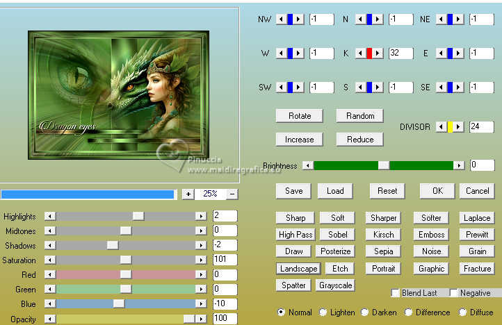Click the Highlights value field
This screenshot has width=502, height=325.
coord(225,216)
